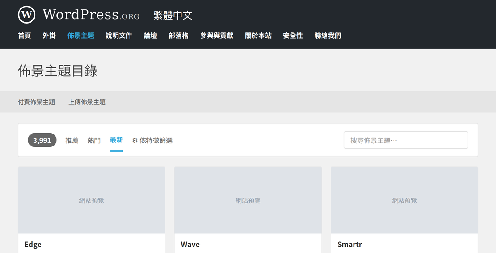Go to the 安全性 page link
Image resolution: width=496 pixels, height=253 pixels.
coord(293,36)
